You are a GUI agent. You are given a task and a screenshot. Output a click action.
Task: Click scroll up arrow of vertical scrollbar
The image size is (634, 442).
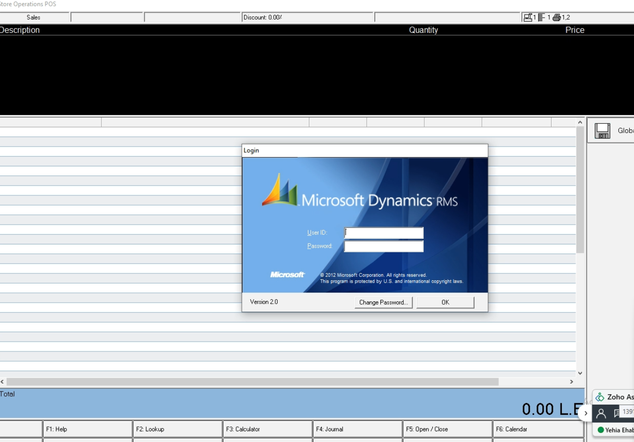tap(580, 122)
